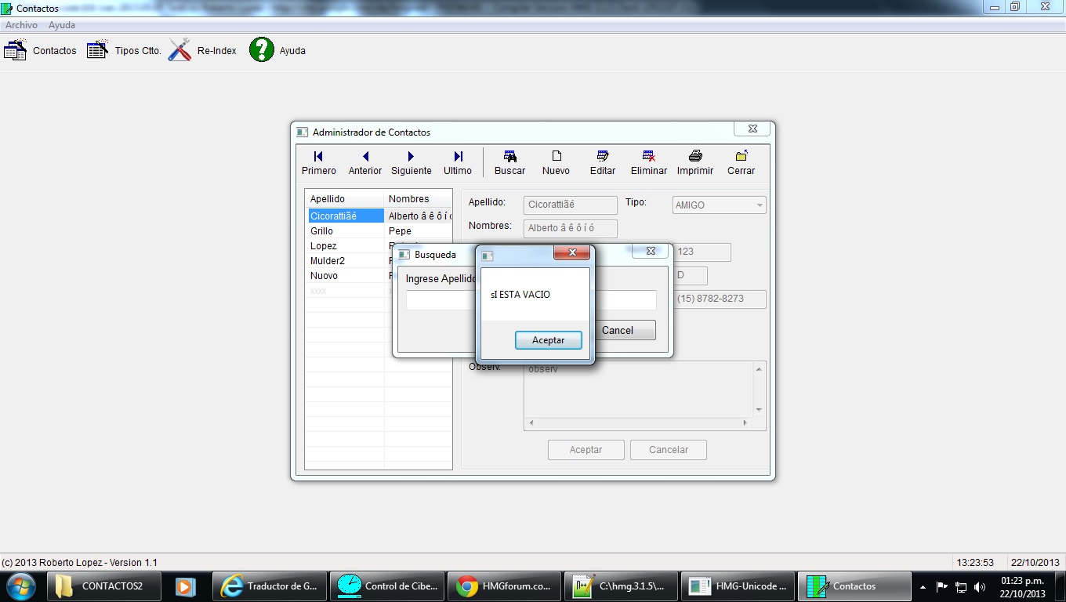Screen dimensions: 1066x602
Task: Jump to last record with Ultimo
Action: point(458,163)
